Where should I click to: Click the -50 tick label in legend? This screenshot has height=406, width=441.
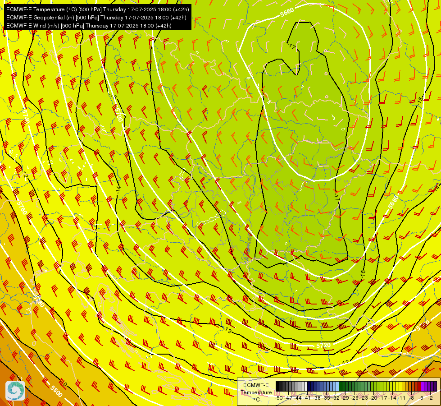(x=279, y=398)
